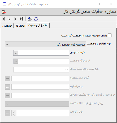Click browse button for 'فایل Word'

[7, 113]
